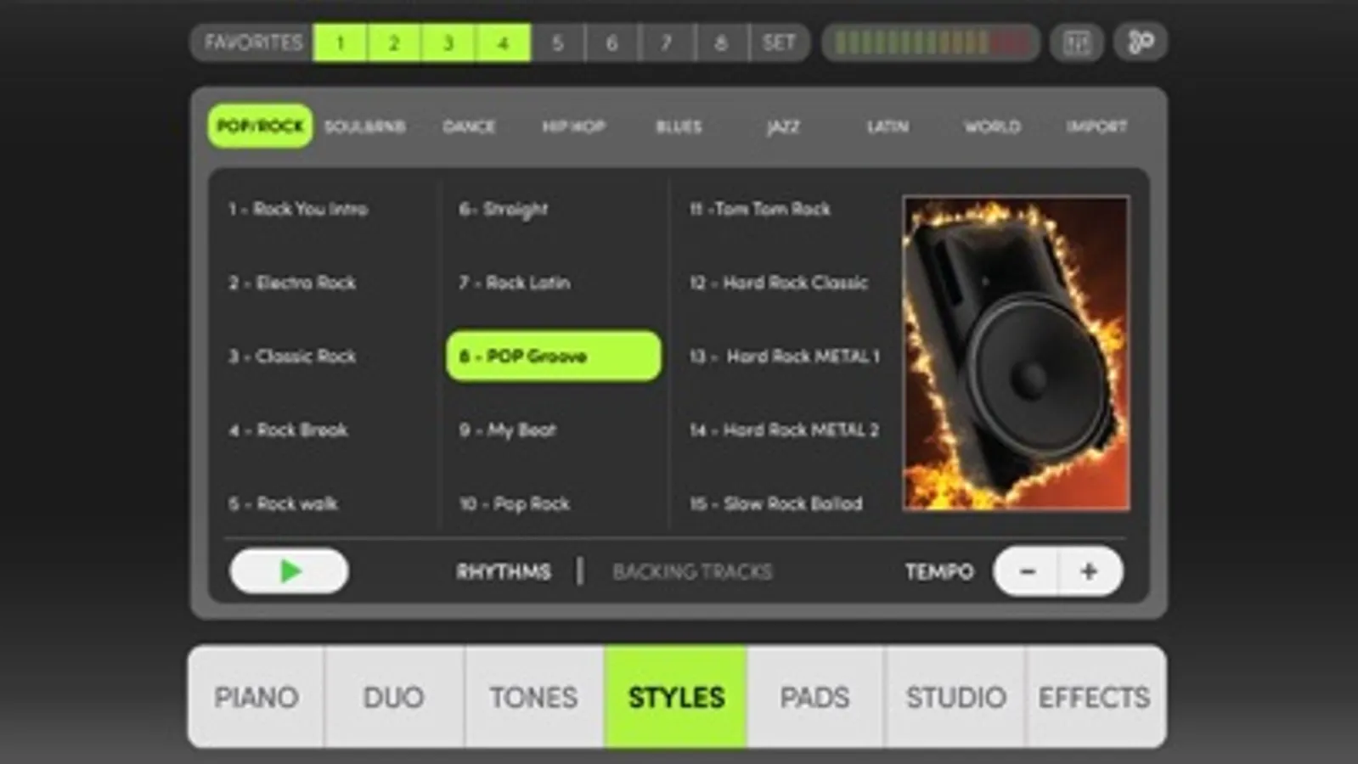The width and height of the screenshot is (1358, 764).
Task: Select style '12 - Hard Rock Classic'
Action: pyautogui.click(x=779, y=283)
